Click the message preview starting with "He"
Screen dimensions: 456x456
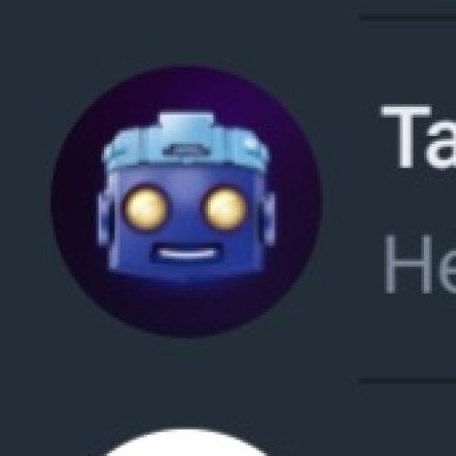[x=420, y=264]
